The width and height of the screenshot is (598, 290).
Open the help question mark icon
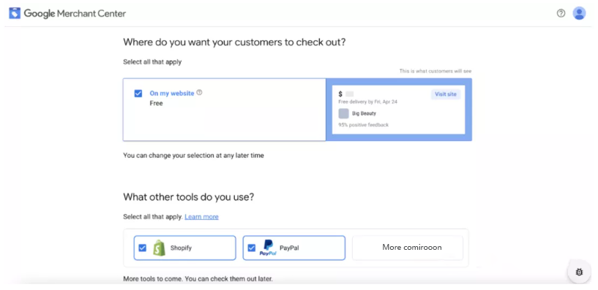point(561,13)
